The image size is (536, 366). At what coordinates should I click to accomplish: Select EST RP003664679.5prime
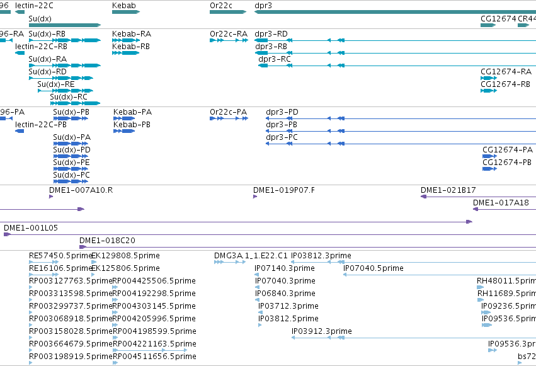pyautogui.click(x=31, y=350)
